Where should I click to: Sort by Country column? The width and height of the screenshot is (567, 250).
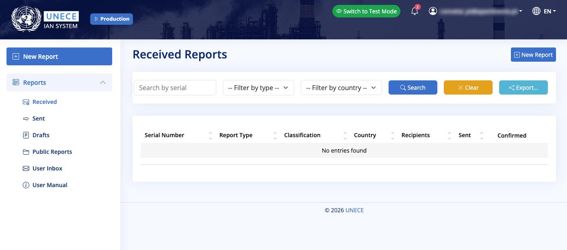point(374,135)
